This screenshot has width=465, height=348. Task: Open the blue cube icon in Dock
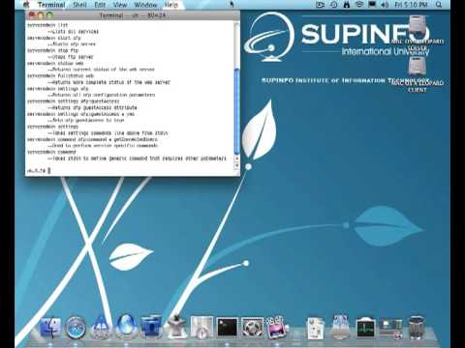tap(151, 327)
